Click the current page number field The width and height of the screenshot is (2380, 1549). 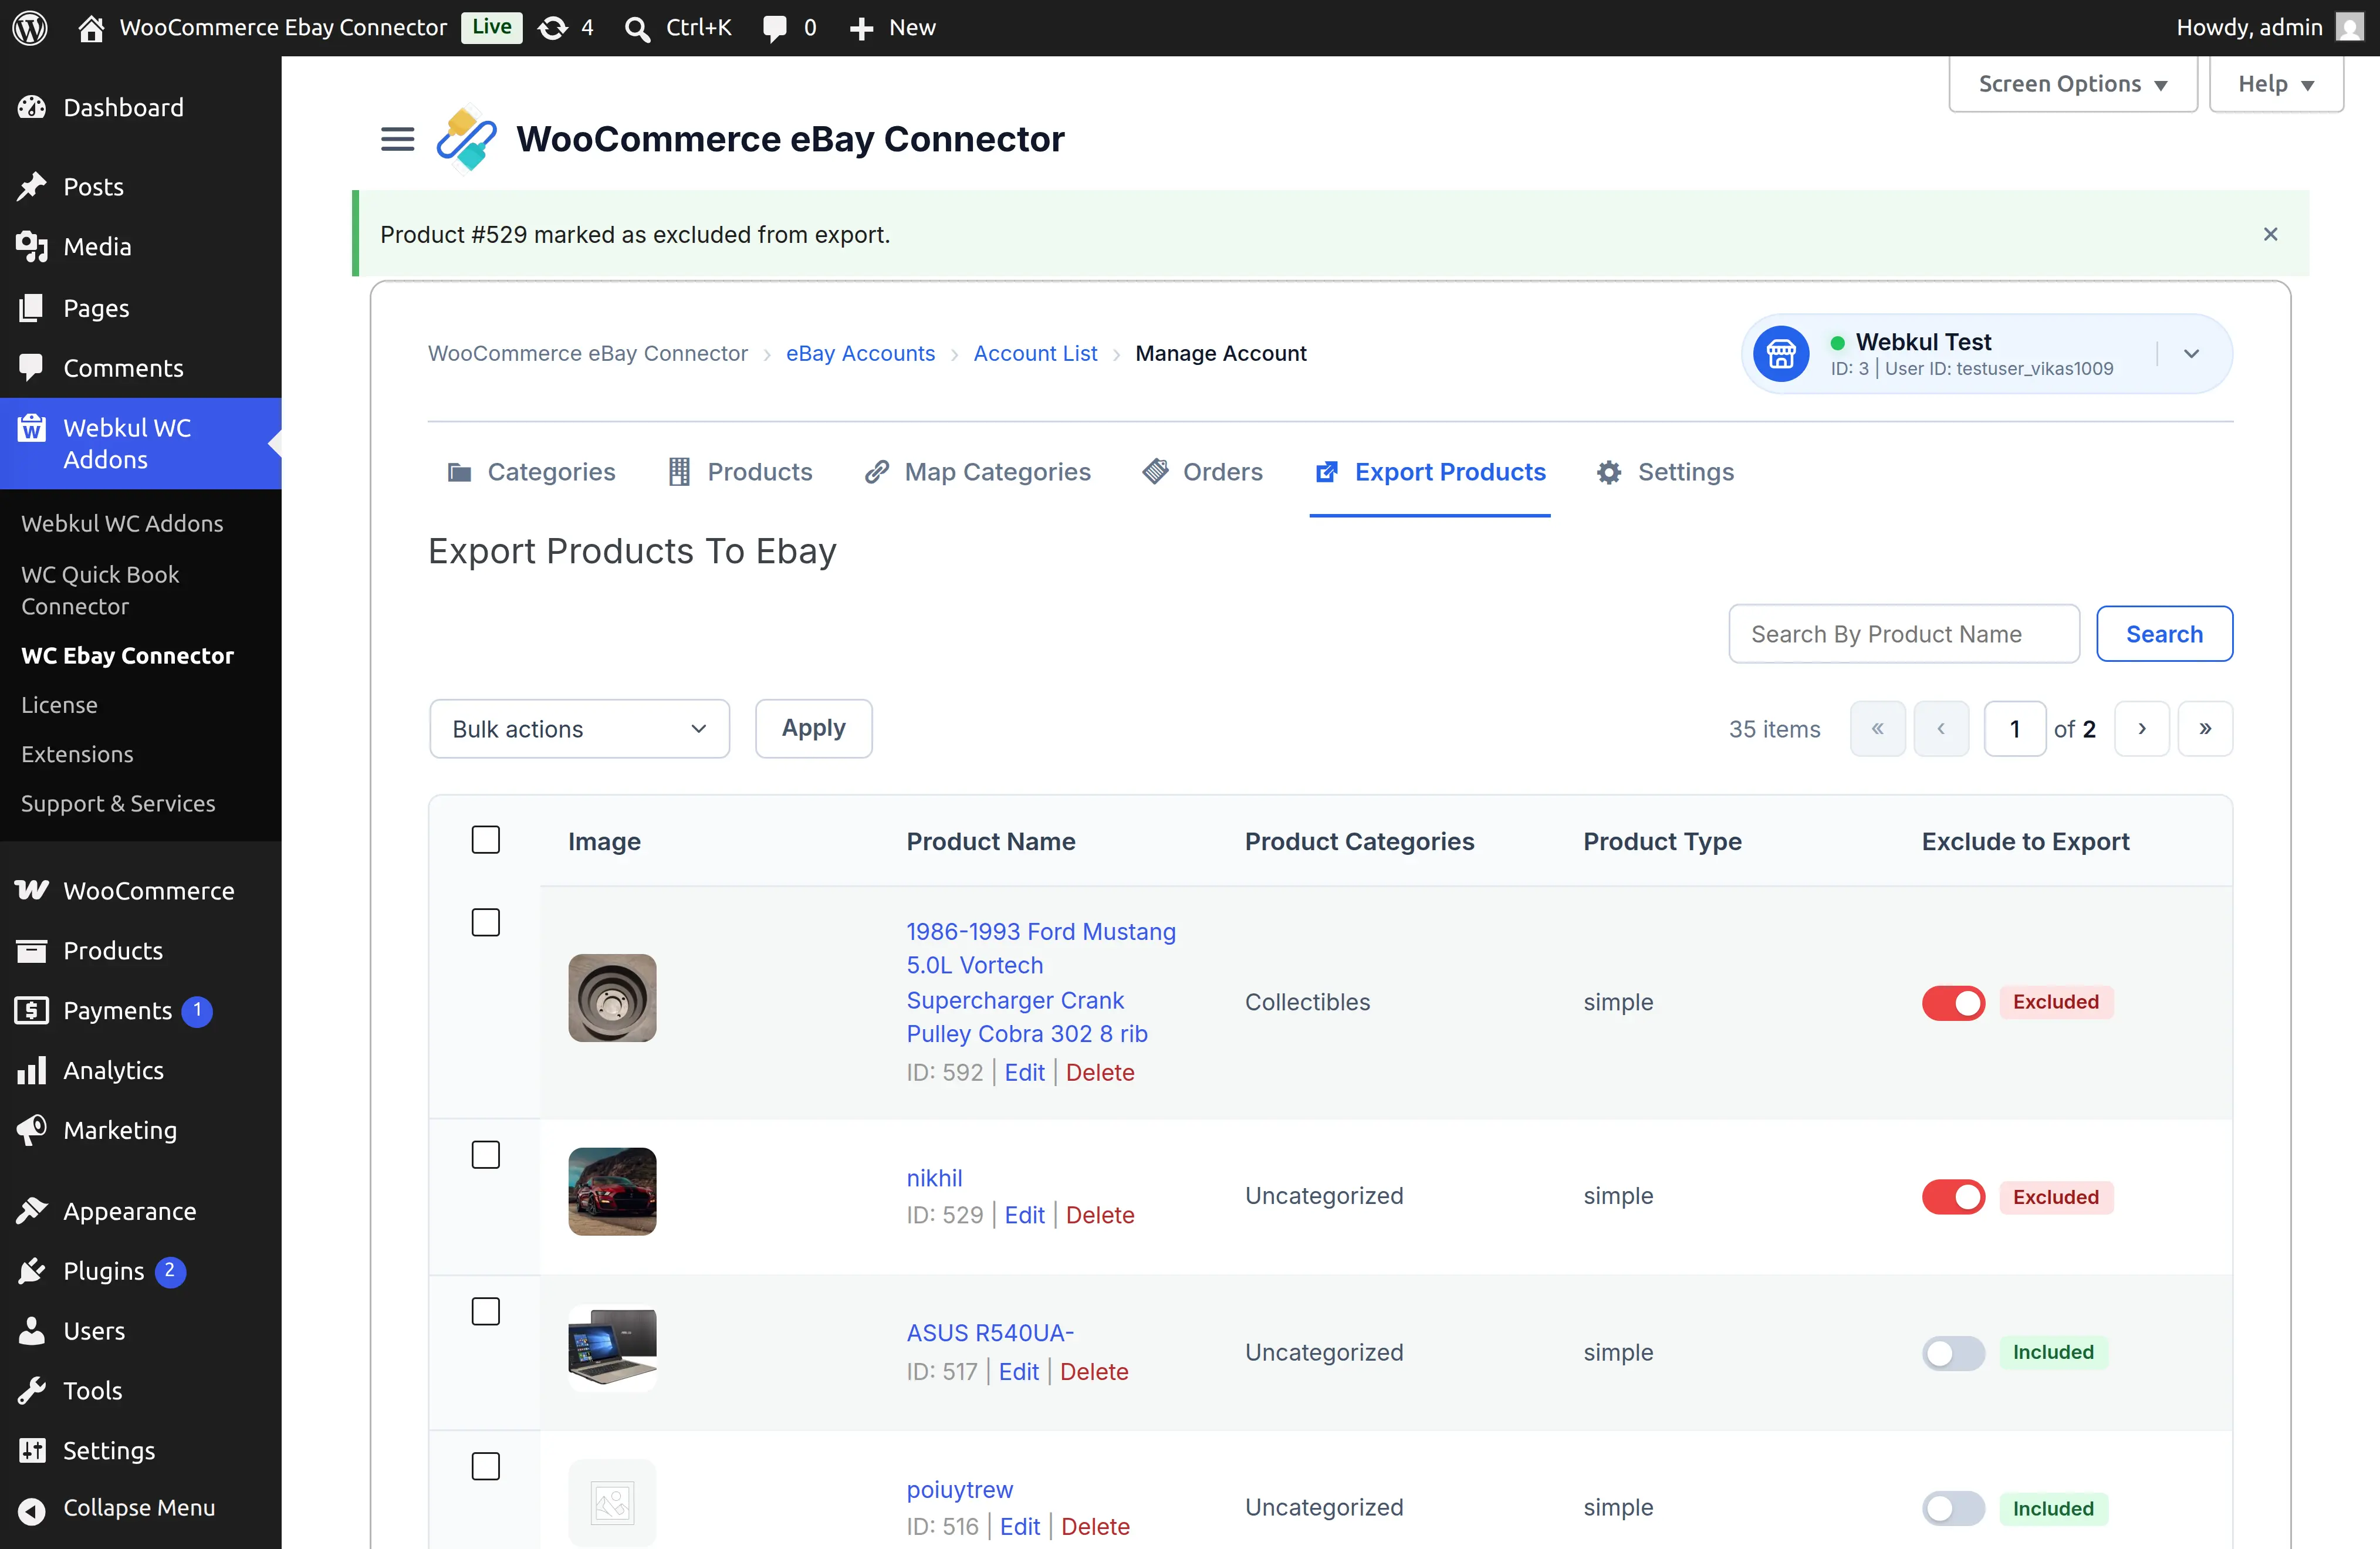click(2014, 728)
